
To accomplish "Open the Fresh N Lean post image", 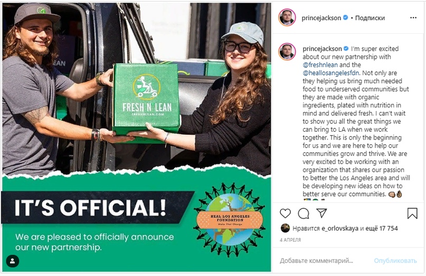I will 137,137.
